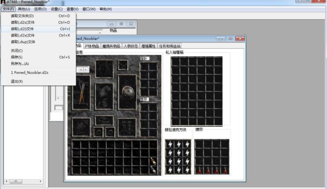The image size is (327, 189).
Task: Click the bottom-right lightning item in 赫拉迪克方块
Action: coord(187,170)
